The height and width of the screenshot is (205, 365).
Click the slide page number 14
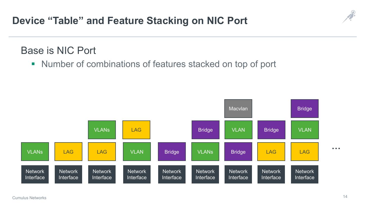345,197
